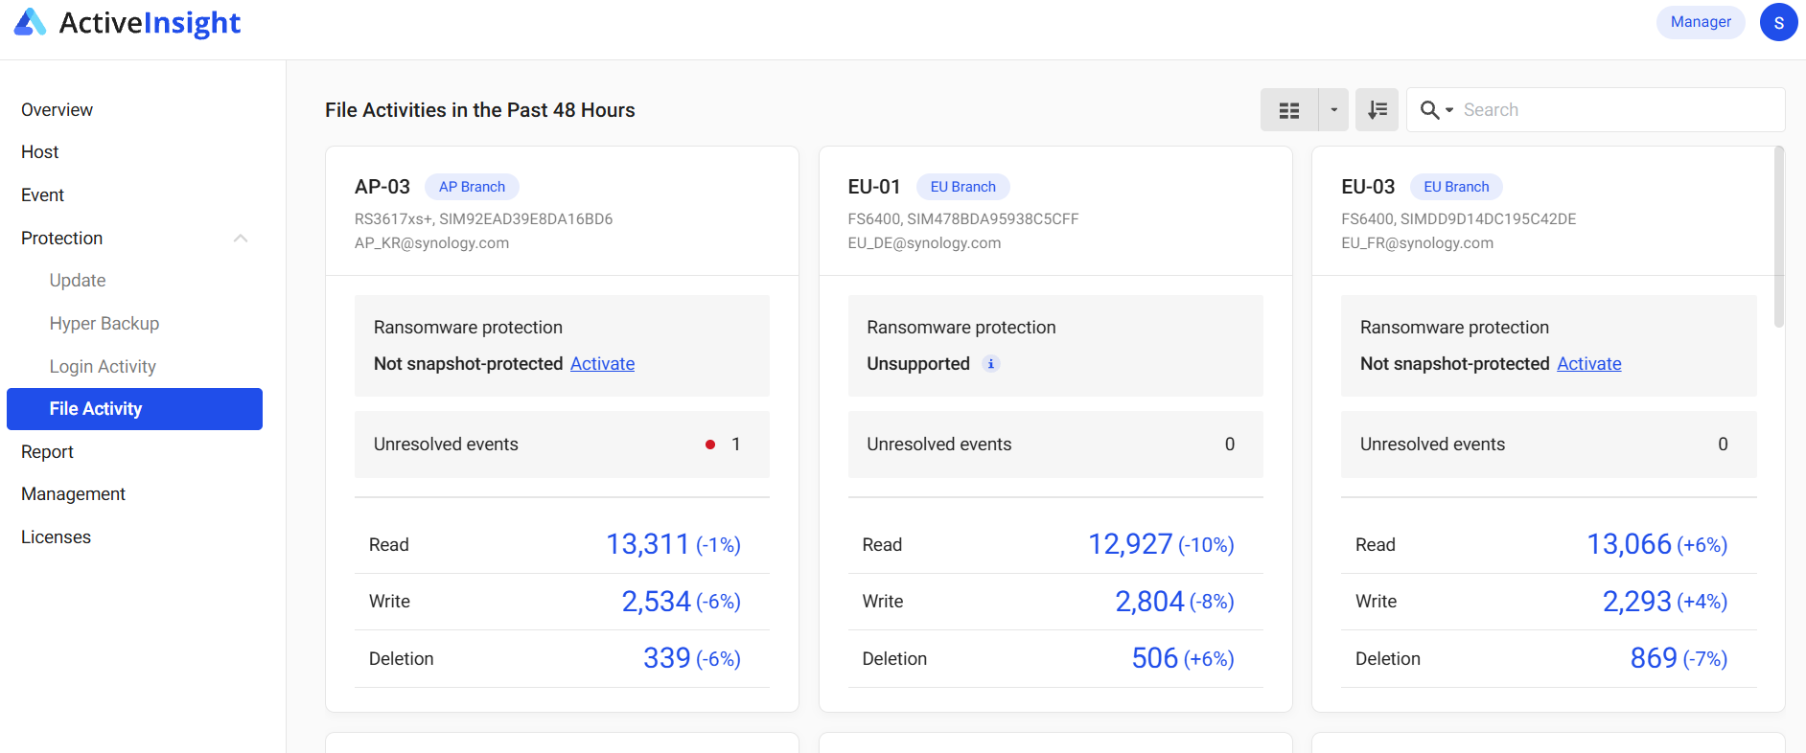Select the File Activity menu item
This screenshot has height=753, width=1806.
pyautogui.click(x=134, y=409)
